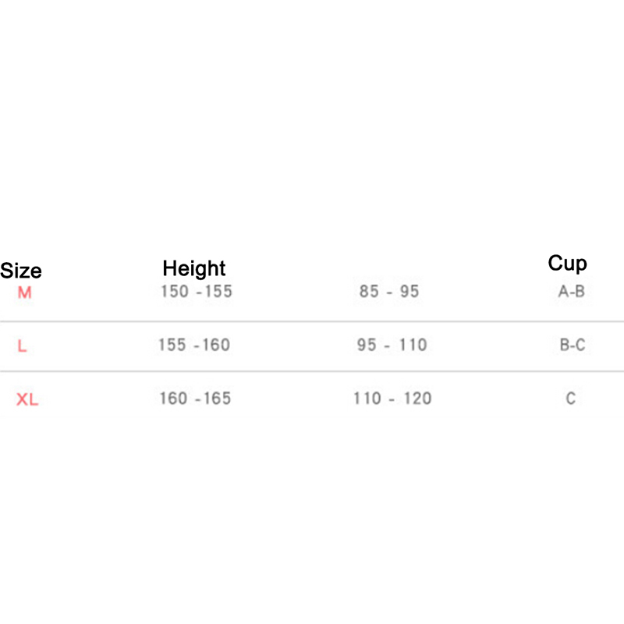624x624 pixels.
Task: Select the red M size label
Action: click(x=24, y=294)
